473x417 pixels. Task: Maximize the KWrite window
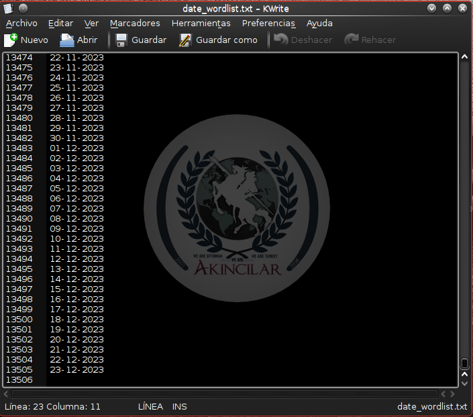coord(447,9)
